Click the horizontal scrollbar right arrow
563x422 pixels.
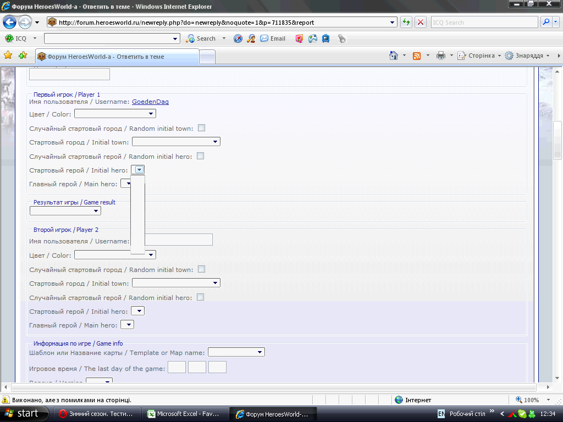point(548,387)
